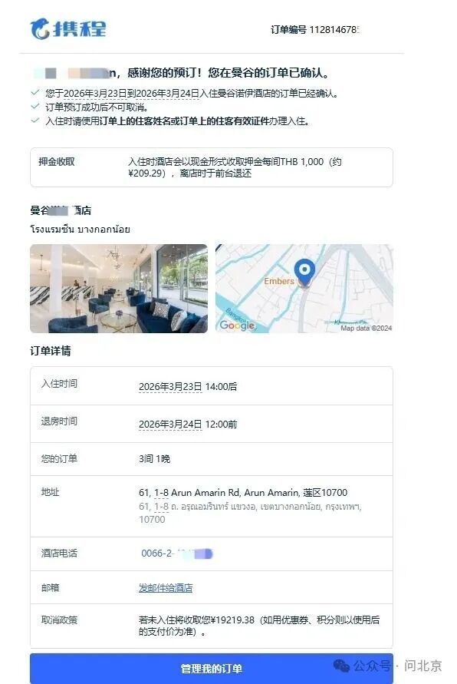Click the 管理我的订单 button
457x684 pixels.
[212, 669]
